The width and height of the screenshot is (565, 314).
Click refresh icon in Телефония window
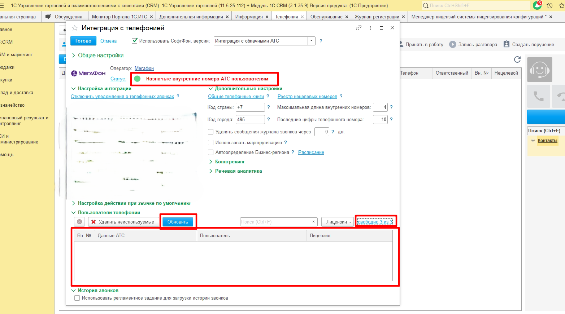[517, 59]
